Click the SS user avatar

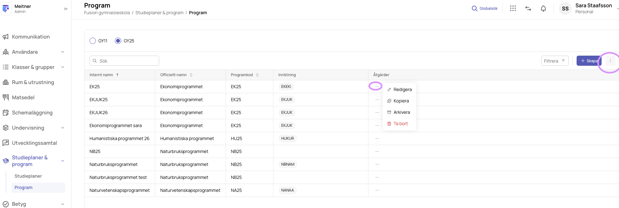[565, 9]
